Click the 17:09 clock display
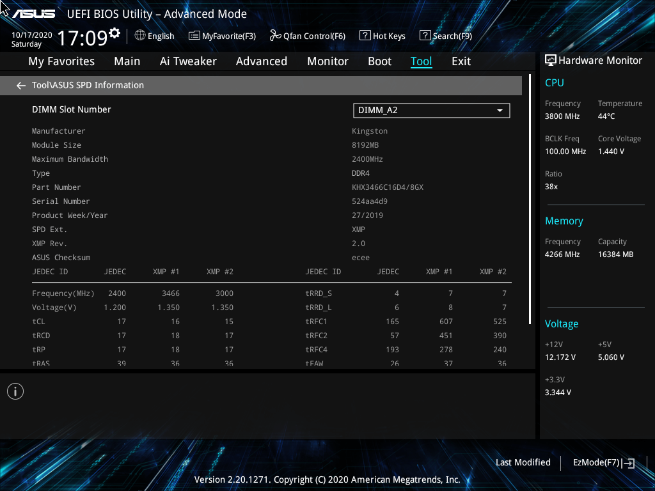 point(83,38)
